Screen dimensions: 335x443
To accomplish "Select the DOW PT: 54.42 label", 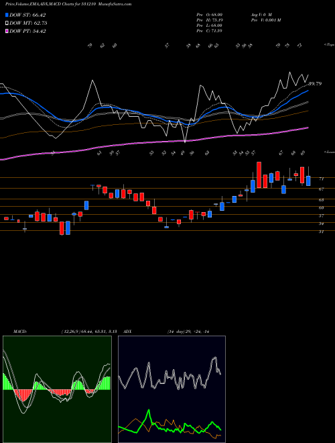I will [27, 31].
